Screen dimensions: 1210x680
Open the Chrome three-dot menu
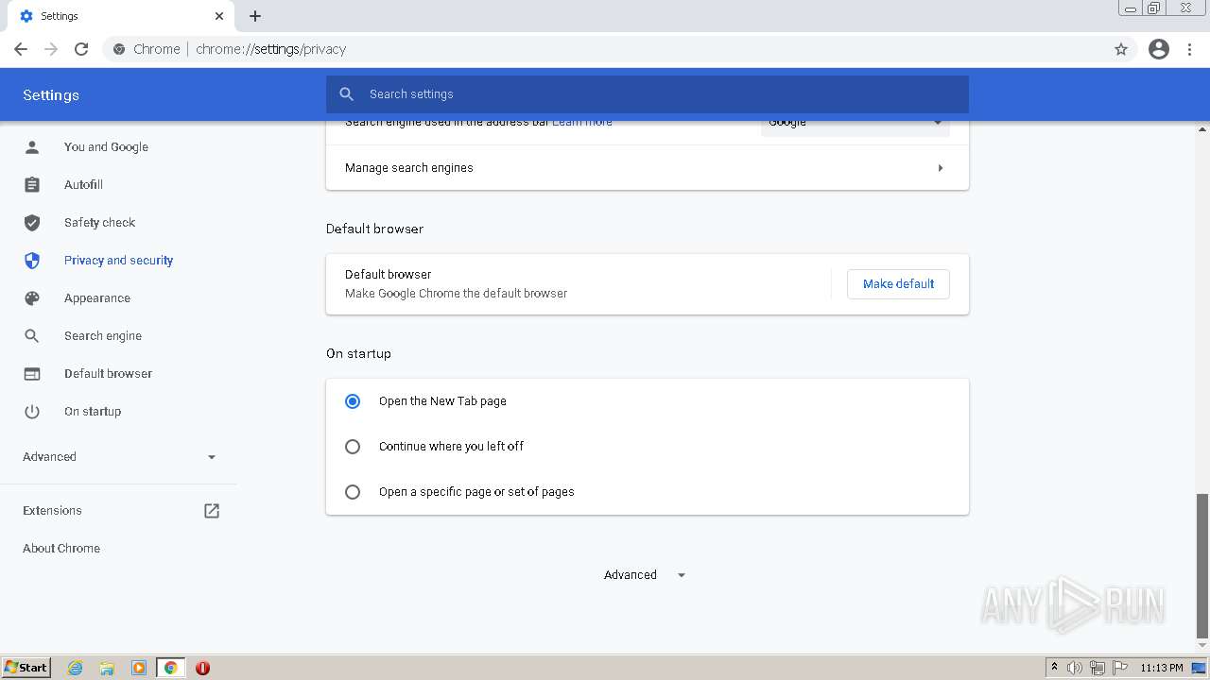[1190, 49]
